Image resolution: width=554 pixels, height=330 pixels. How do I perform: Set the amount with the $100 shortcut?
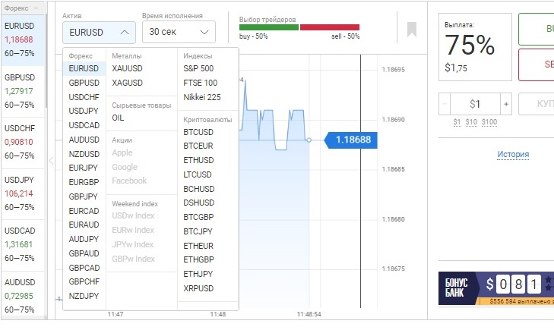[489, 122]
